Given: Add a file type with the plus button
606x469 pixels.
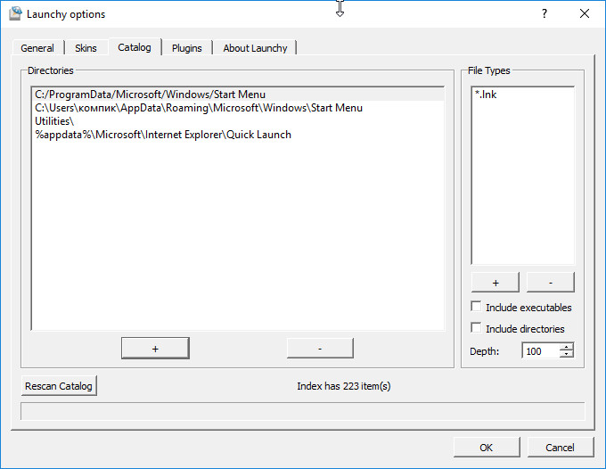Looking at the screenshot, I should pyautogui.click(x=495, y=283).
